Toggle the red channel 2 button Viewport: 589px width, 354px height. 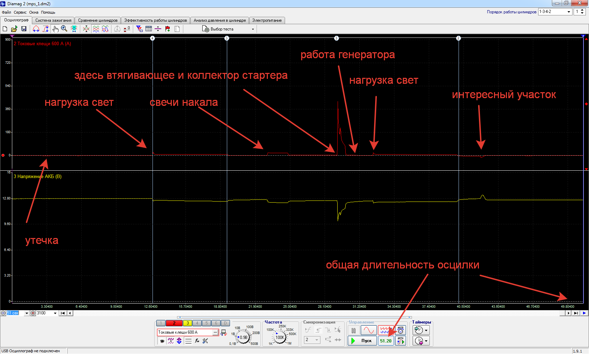(174, 323)
